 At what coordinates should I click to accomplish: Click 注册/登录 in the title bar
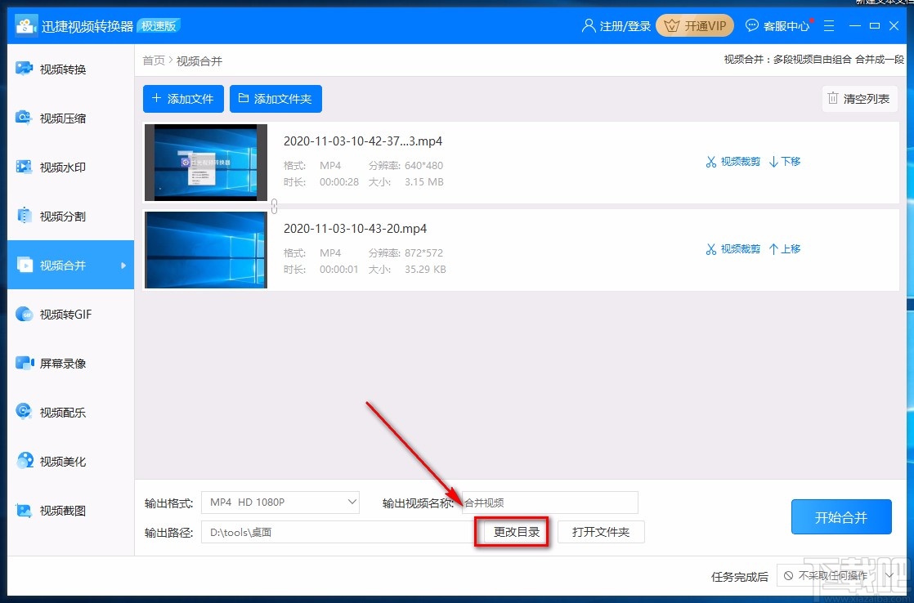click(x=616, y=25)
